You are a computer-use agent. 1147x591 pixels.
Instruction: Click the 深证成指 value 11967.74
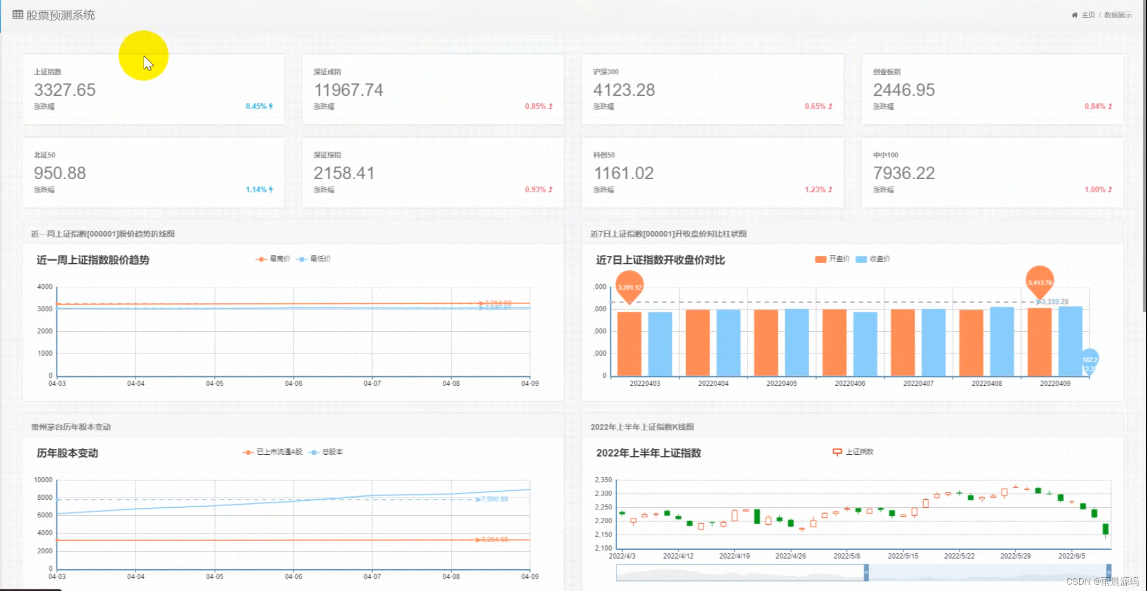(x=348, y=90)
